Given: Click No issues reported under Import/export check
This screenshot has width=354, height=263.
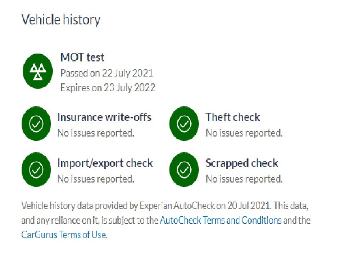Looking at the screenshot, I should coord(96,179).
